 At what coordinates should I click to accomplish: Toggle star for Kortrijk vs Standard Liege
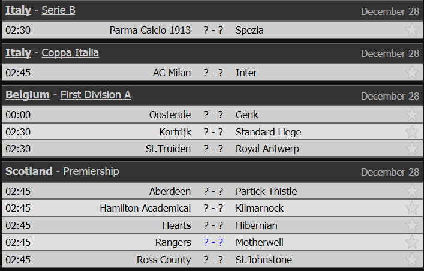pyautogui.click(x=412, y=132)
